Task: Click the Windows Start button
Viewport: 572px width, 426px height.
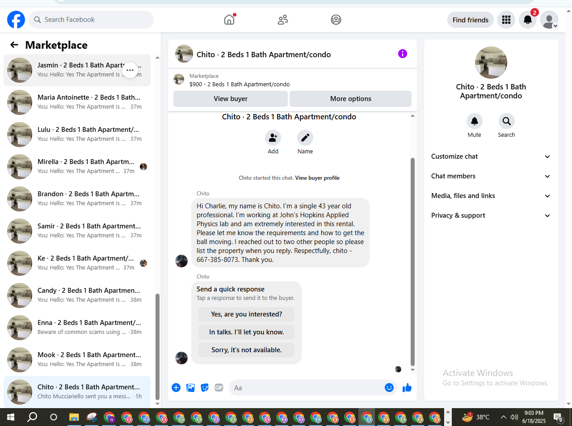Action: (x=11, y=417)
